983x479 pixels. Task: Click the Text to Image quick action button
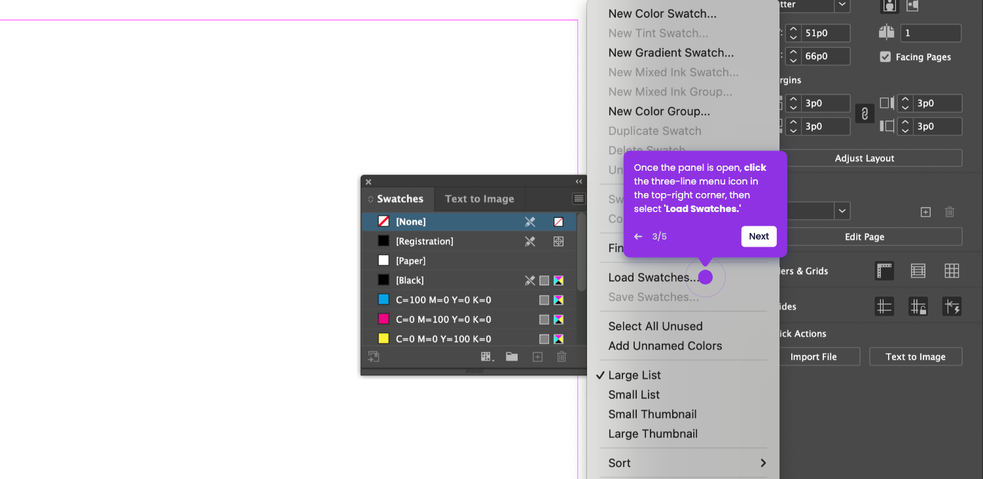click(x=915, y=357)
